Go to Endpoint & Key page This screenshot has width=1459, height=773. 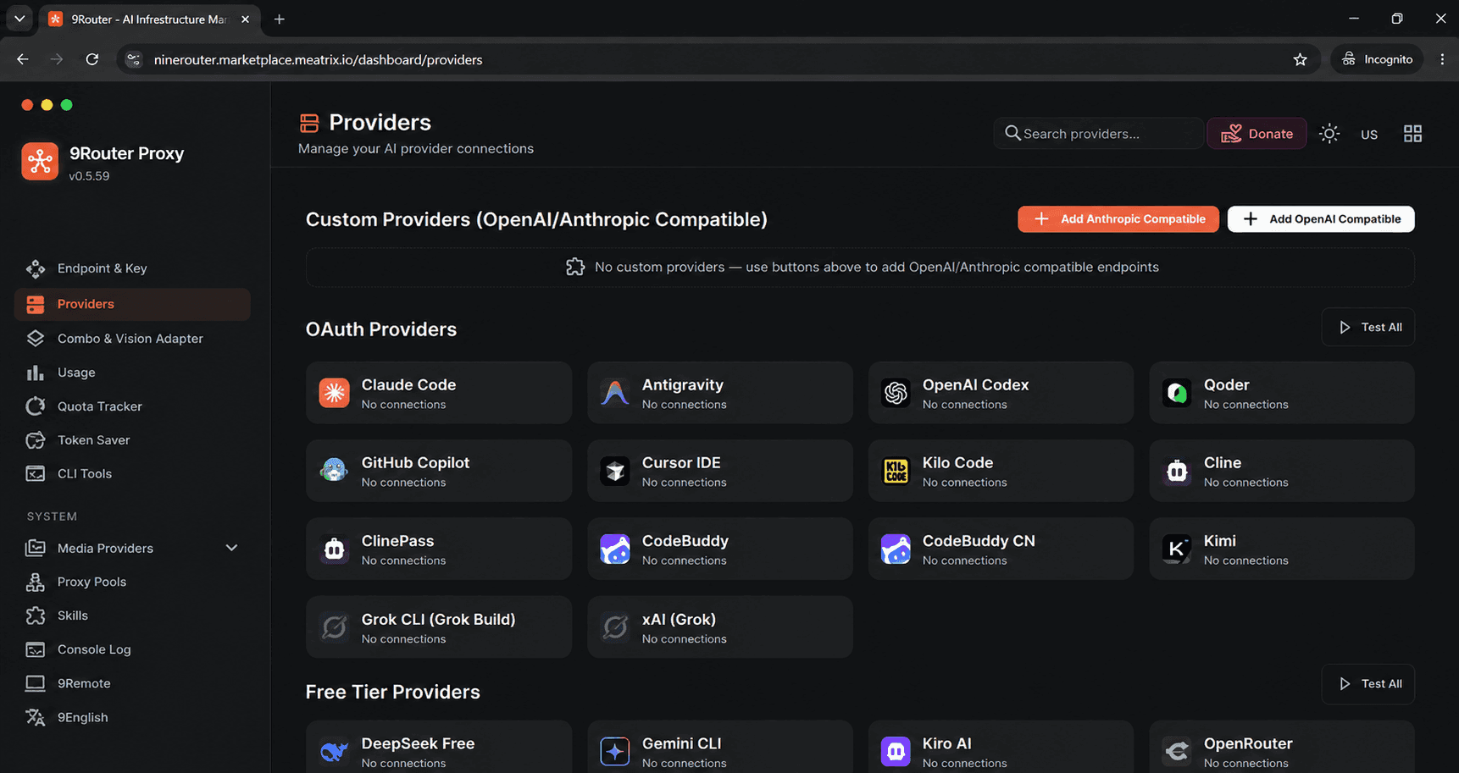[x=132, y=268]
